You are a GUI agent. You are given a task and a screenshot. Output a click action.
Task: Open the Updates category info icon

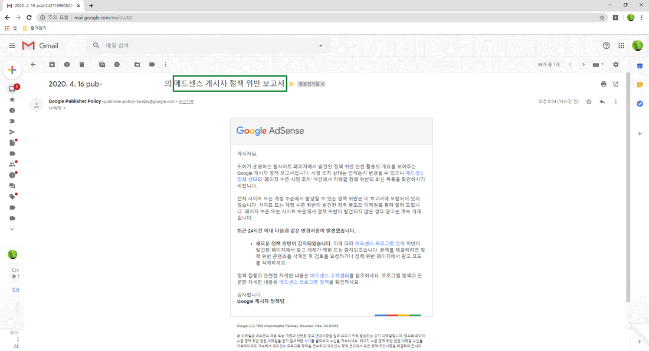point(12,175)
